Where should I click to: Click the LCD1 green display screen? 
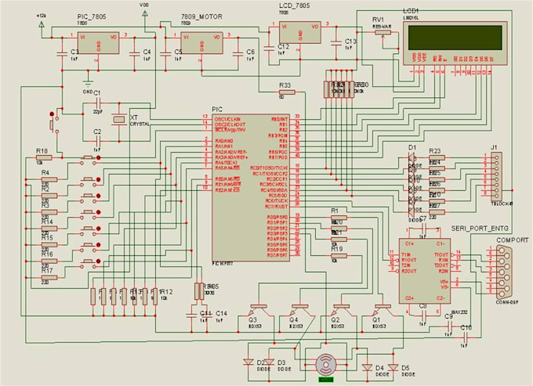click(x=455, y=38)
